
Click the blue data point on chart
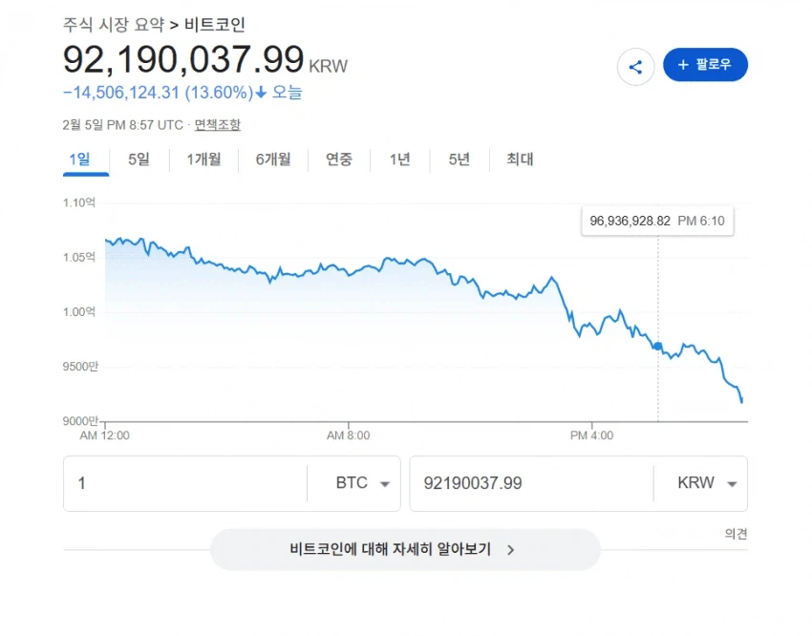tap(657, 346)
